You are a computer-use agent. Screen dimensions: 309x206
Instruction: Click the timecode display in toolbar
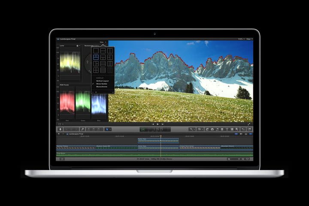159,129
